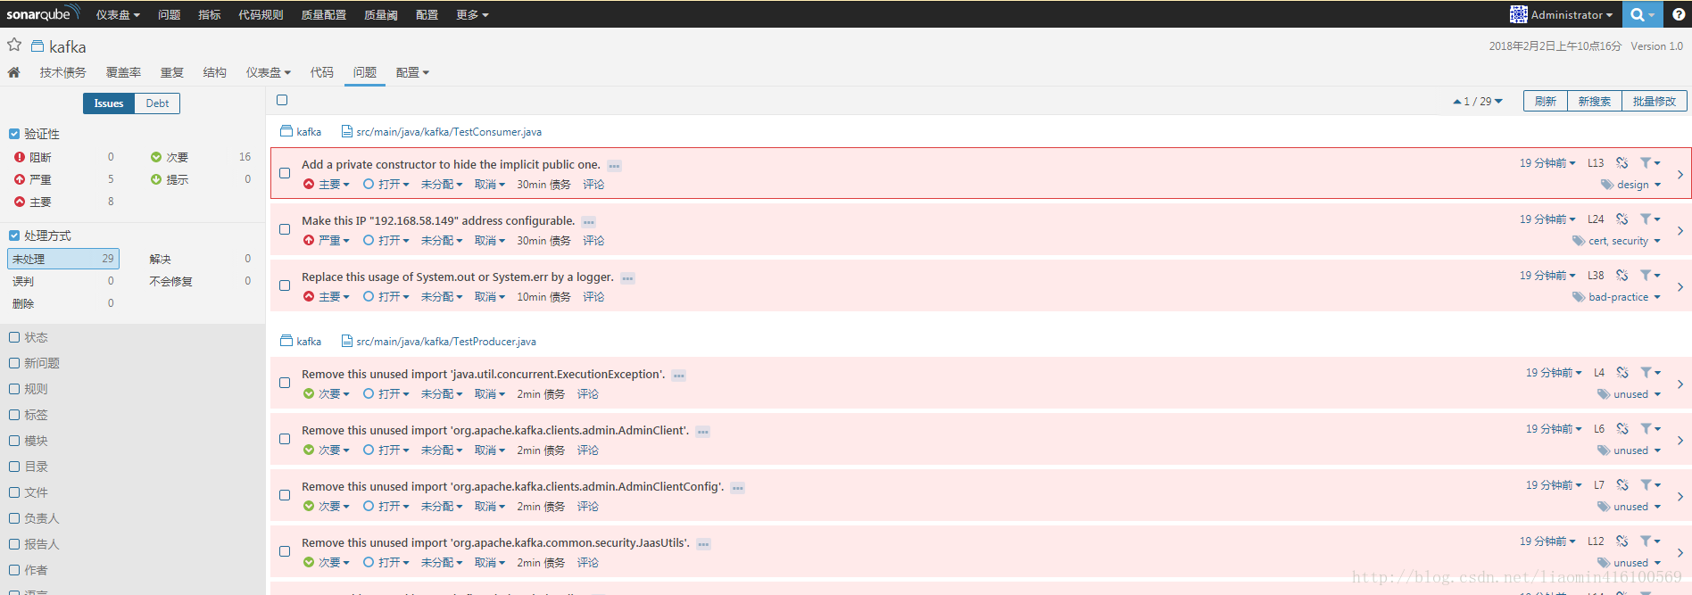Open filter funnel on IP address issue
The image size is (1692, 595).
[x=1650, y=219]
